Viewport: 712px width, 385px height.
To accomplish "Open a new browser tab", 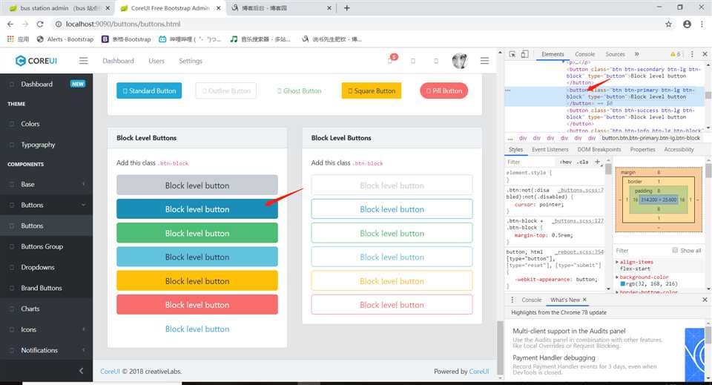I will click(347, 7).
